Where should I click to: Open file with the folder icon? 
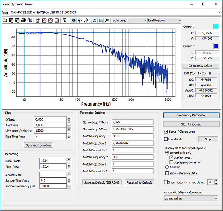point(5,20)
